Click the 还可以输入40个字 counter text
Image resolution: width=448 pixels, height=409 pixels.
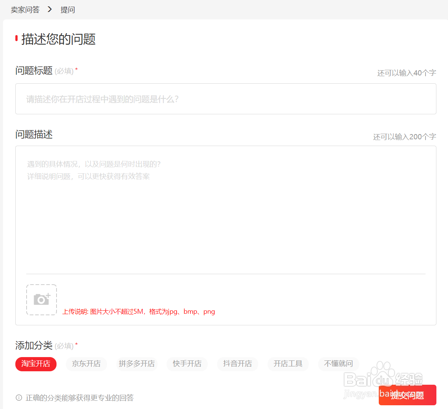point(406,73)
